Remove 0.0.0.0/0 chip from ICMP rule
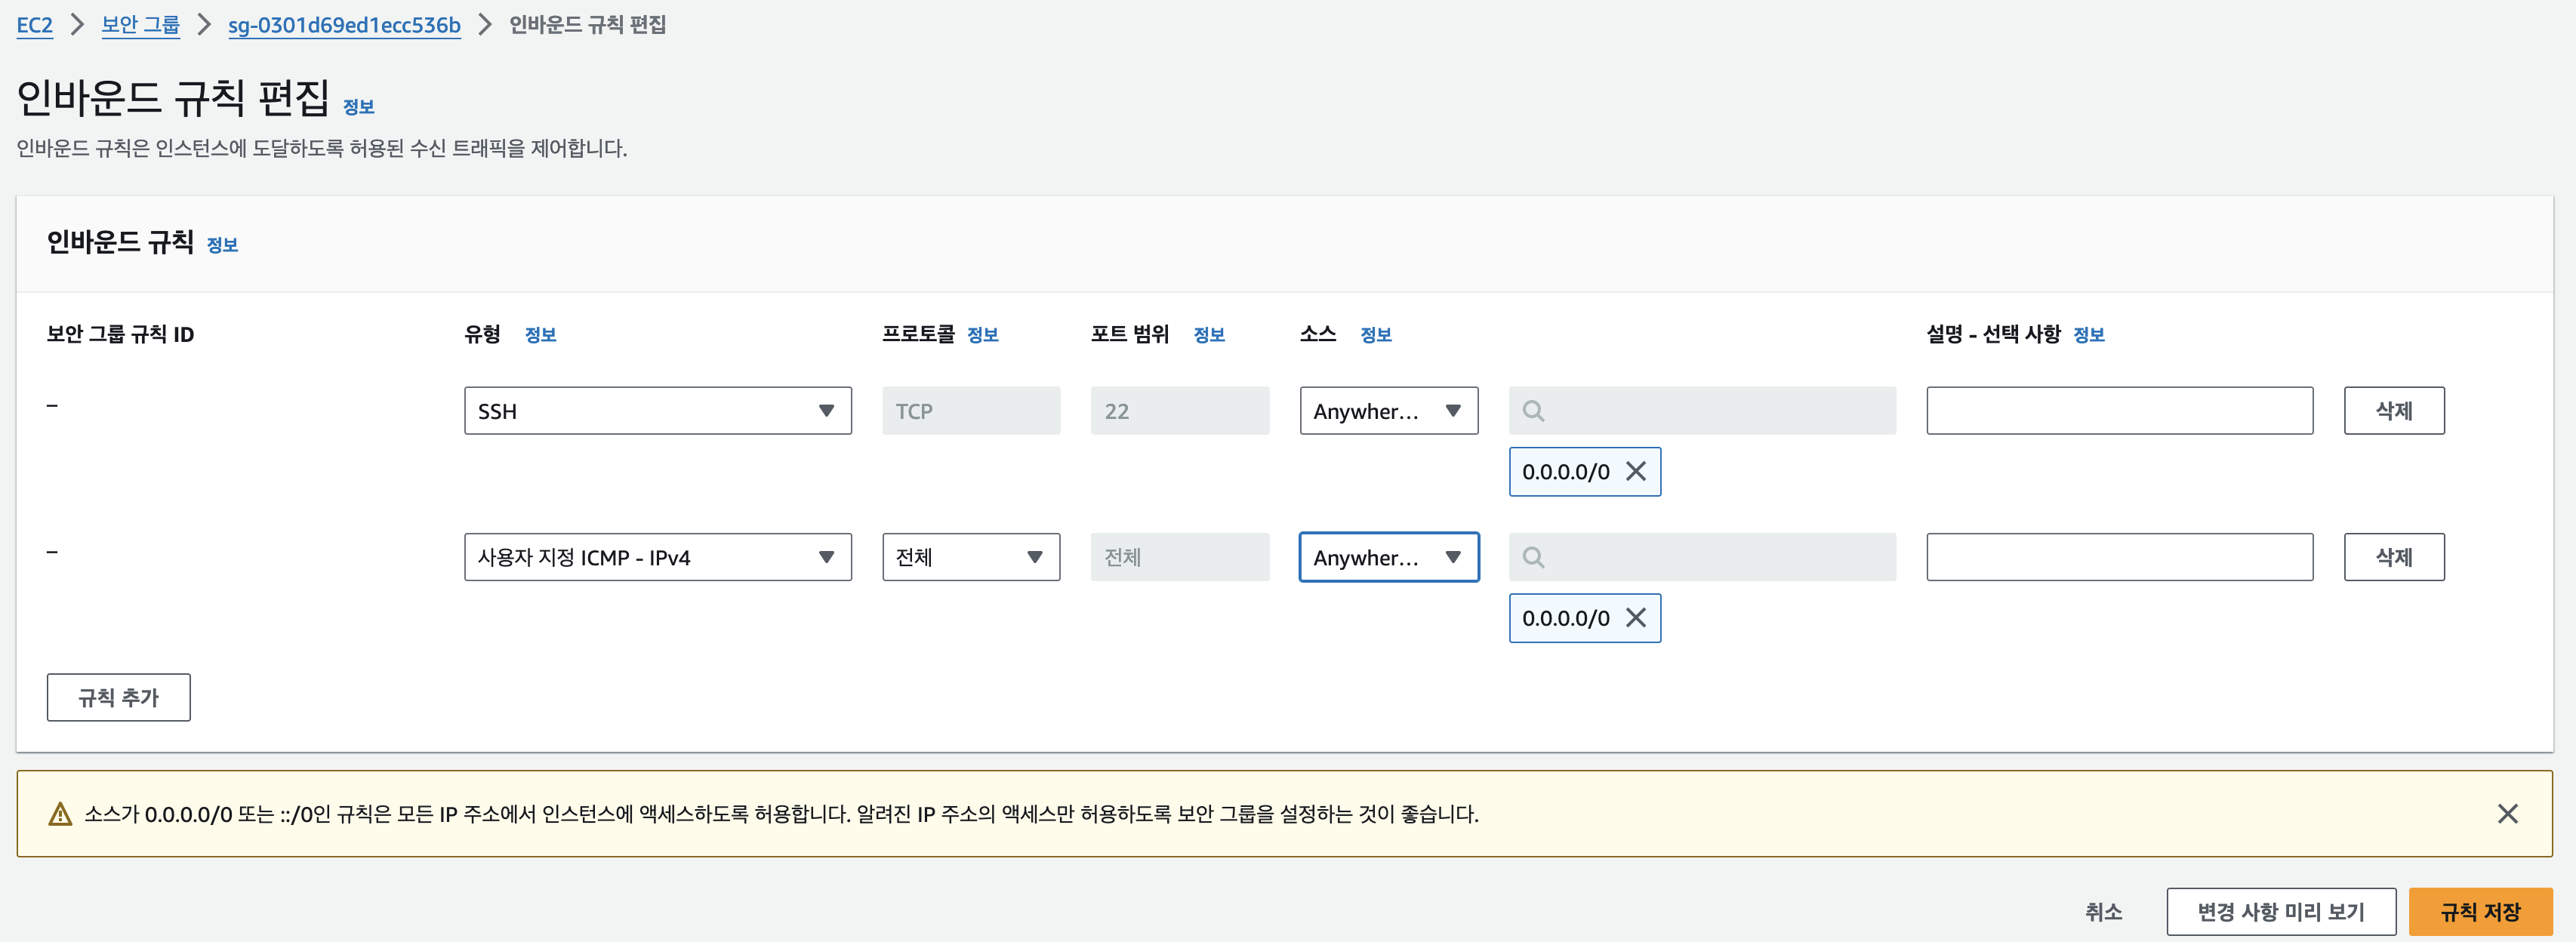2576x942 pixels. [x=1635, y=617]
